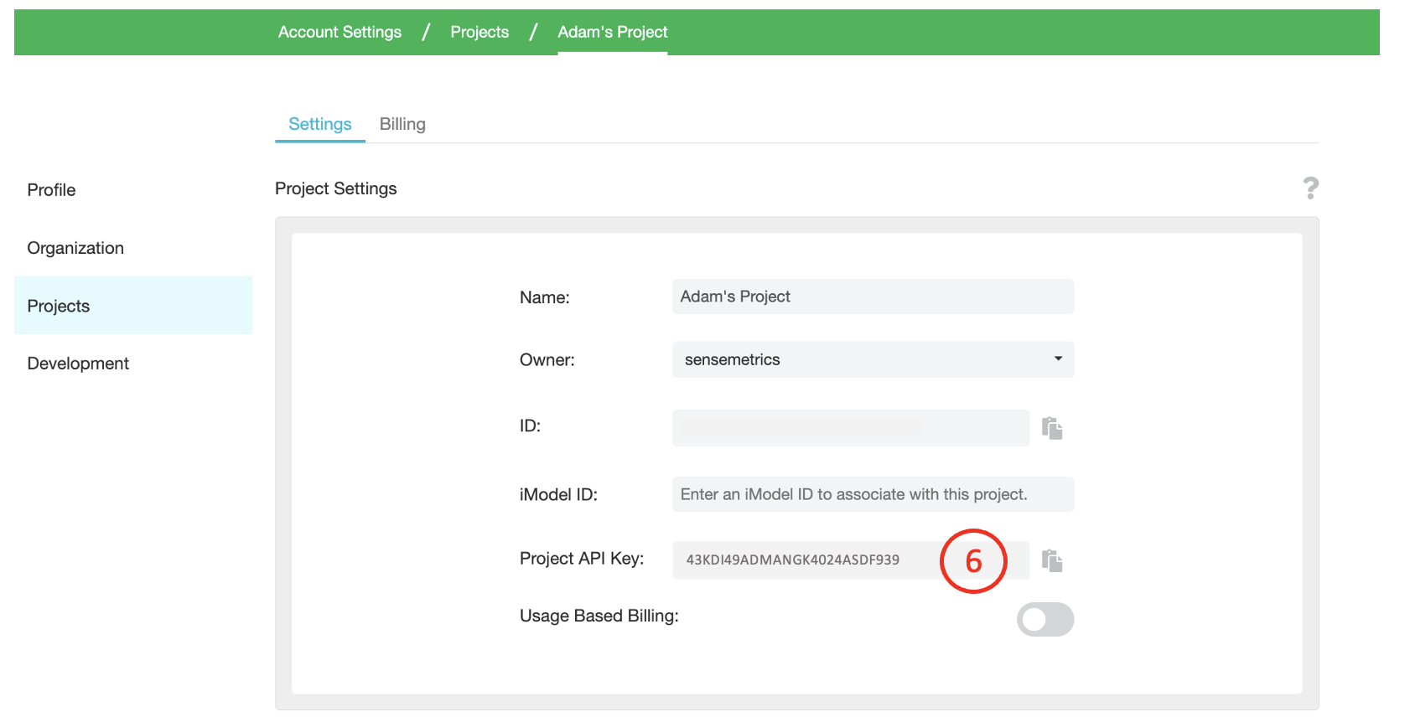Go to Account Settings in breadcrumb
The height and width of the screenshot is (717, 1410).
click(340, 32)
